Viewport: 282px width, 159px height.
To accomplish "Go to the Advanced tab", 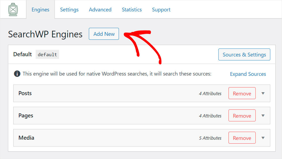I will coord(100,10).
